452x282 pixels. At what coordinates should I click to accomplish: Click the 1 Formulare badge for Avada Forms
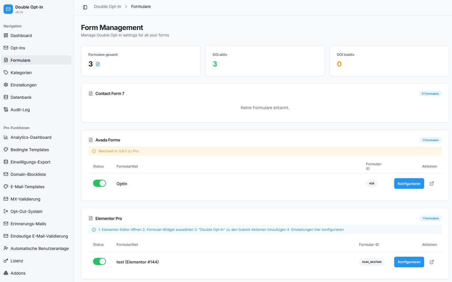coord(431,140)
